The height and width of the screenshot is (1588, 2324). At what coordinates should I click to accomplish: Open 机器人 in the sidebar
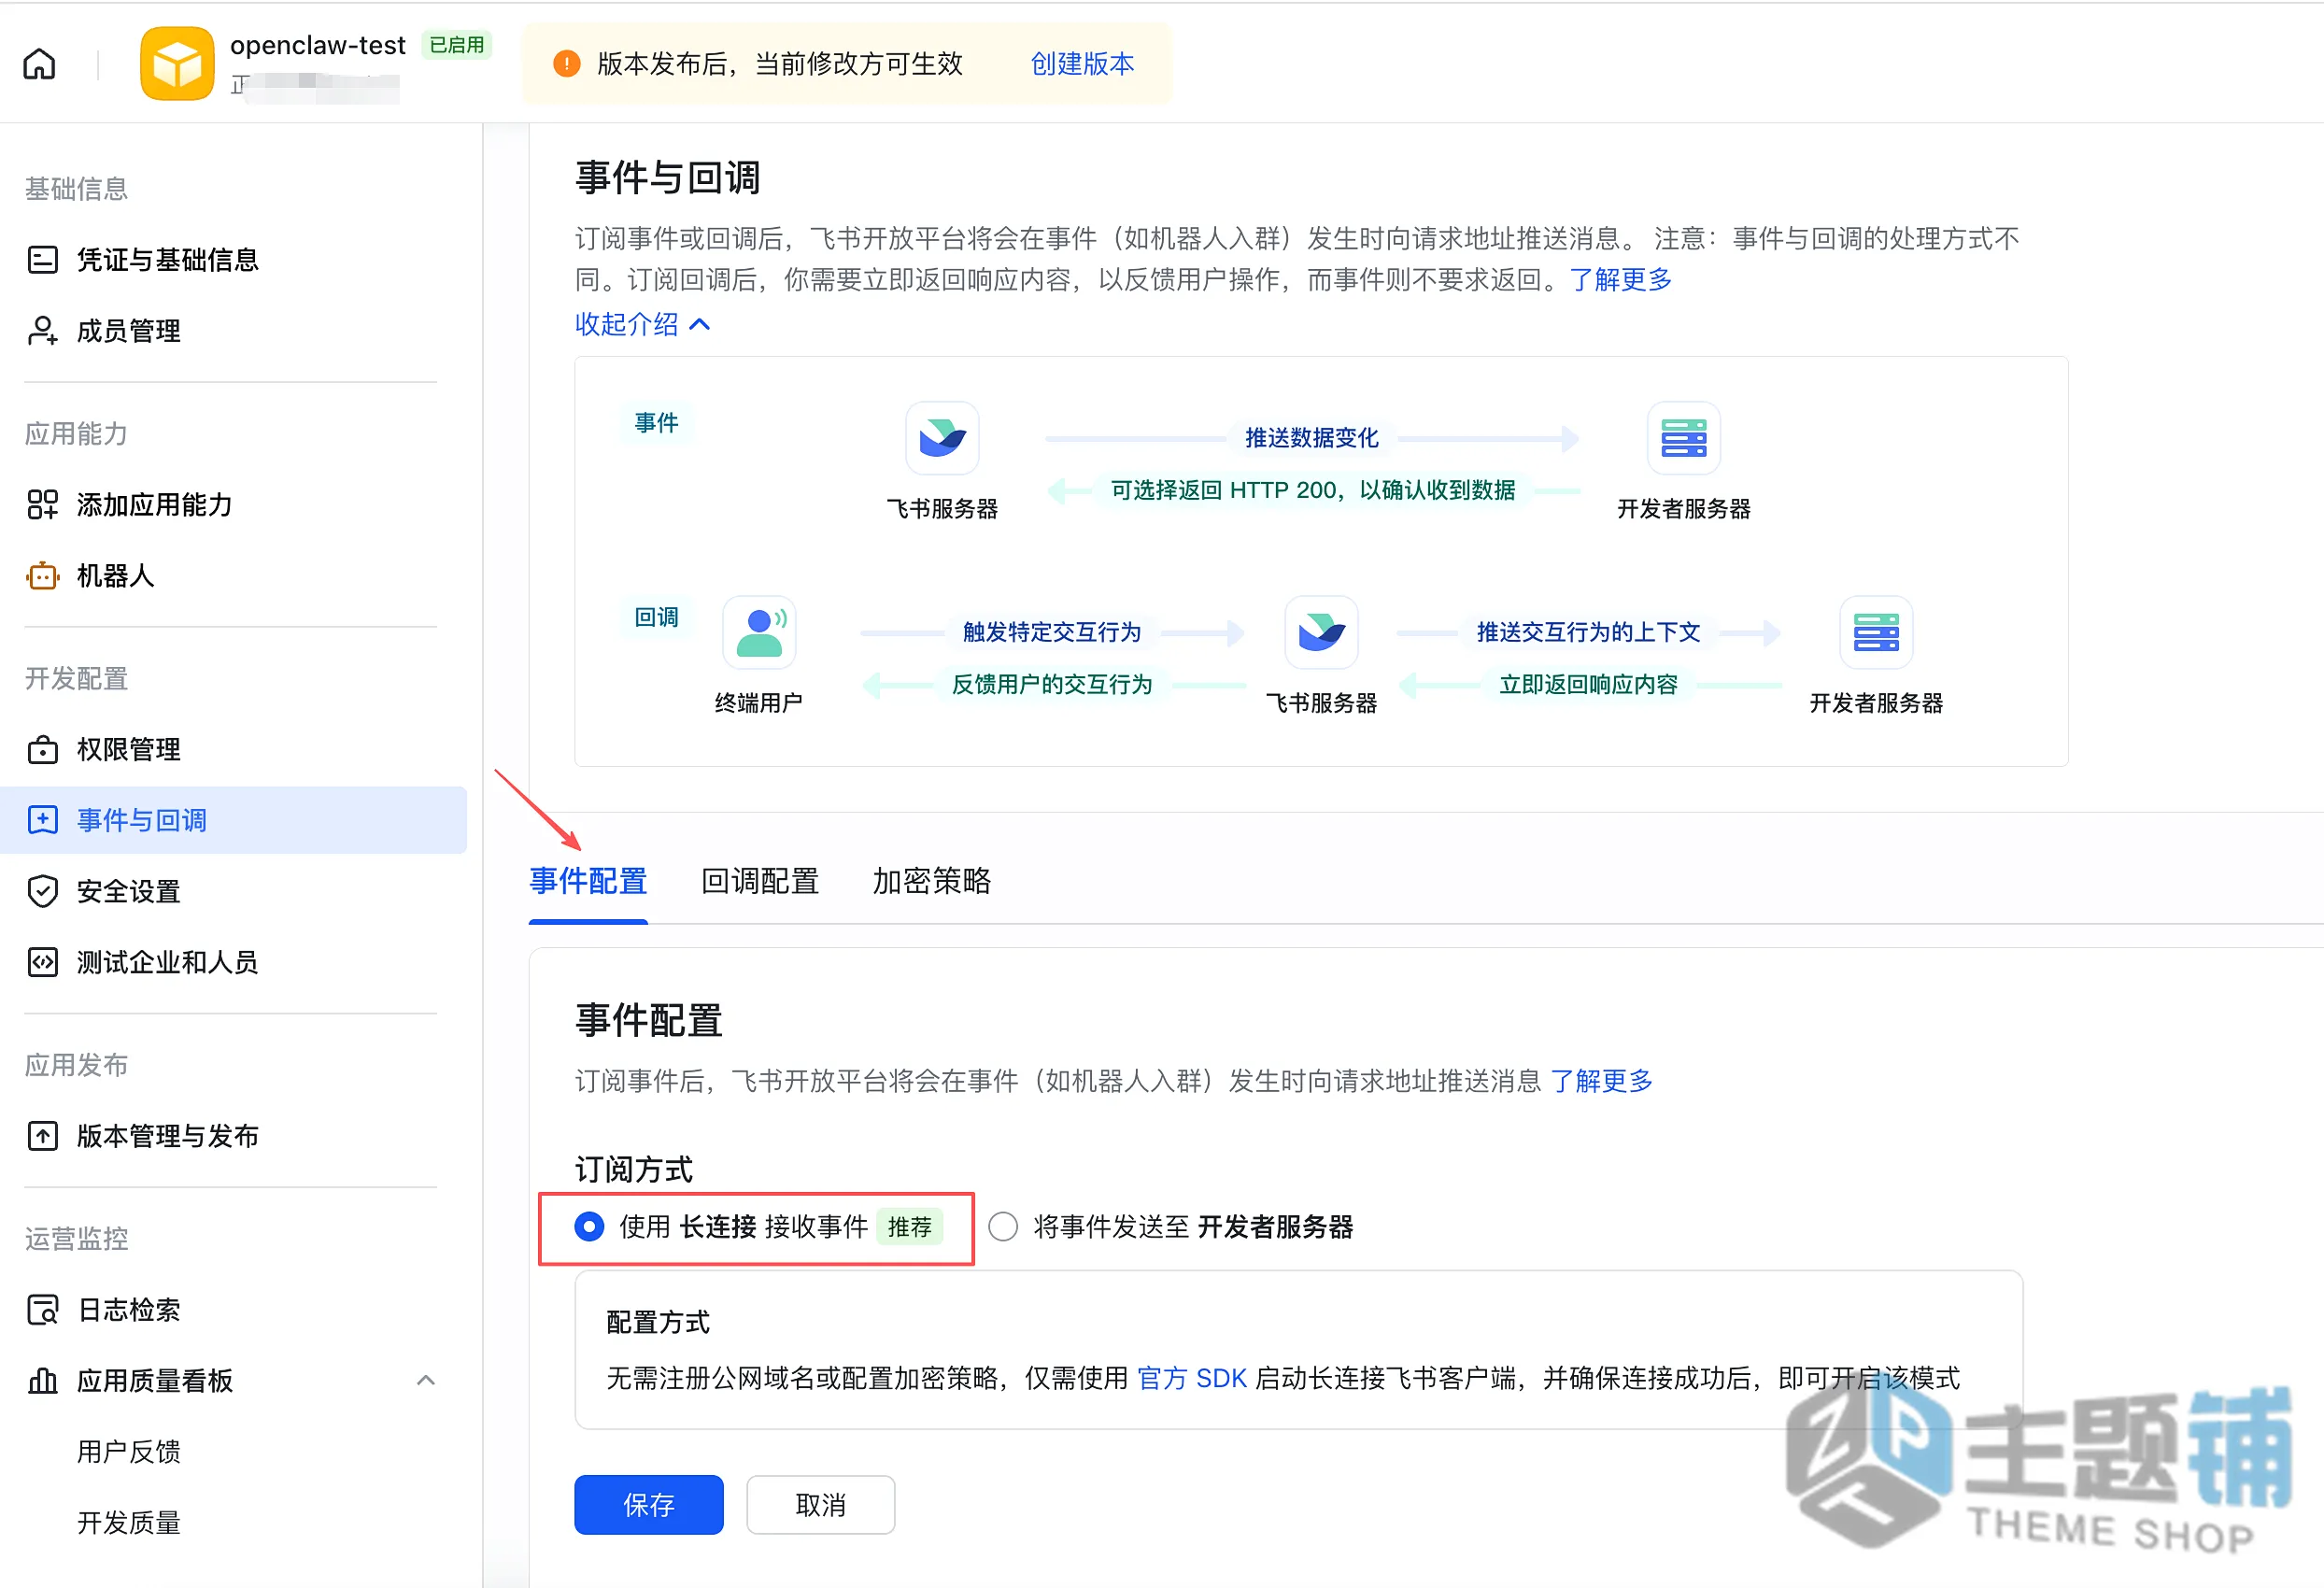[x=116, y=576]
